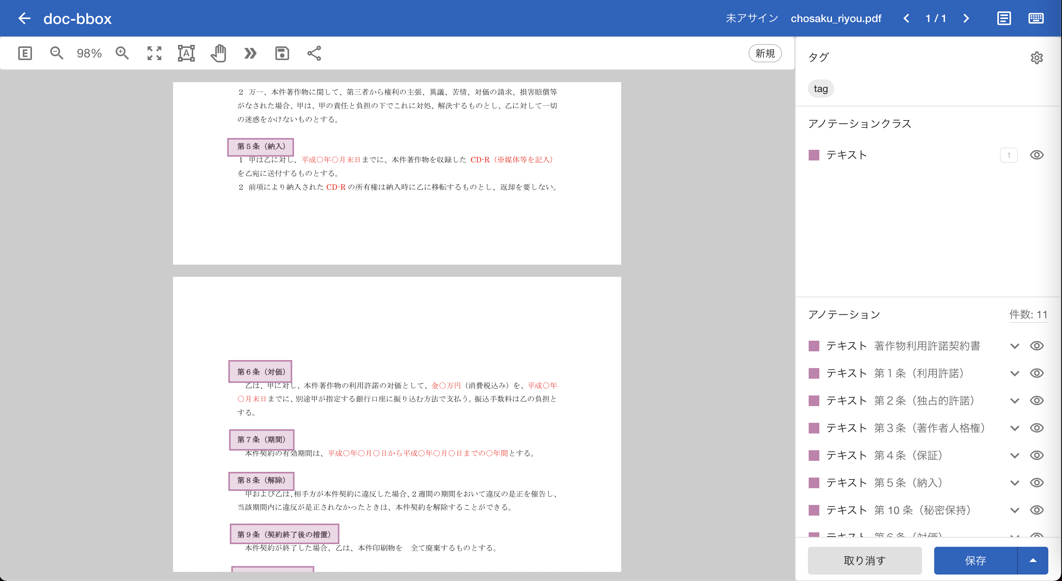
Task: Select the 第7条(期間) bounding box in document
Action: (x=261, y=440)
